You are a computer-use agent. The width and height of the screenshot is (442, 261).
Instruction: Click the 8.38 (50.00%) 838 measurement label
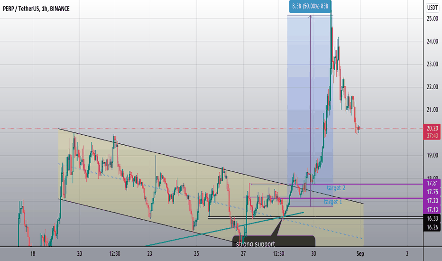310,6
